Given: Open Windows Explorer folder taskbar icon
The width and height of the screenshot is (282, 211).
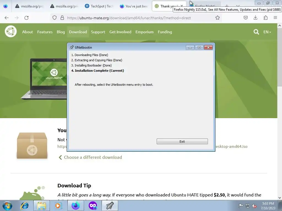Looking at the screenshot, I should click(x=42, y=206).
